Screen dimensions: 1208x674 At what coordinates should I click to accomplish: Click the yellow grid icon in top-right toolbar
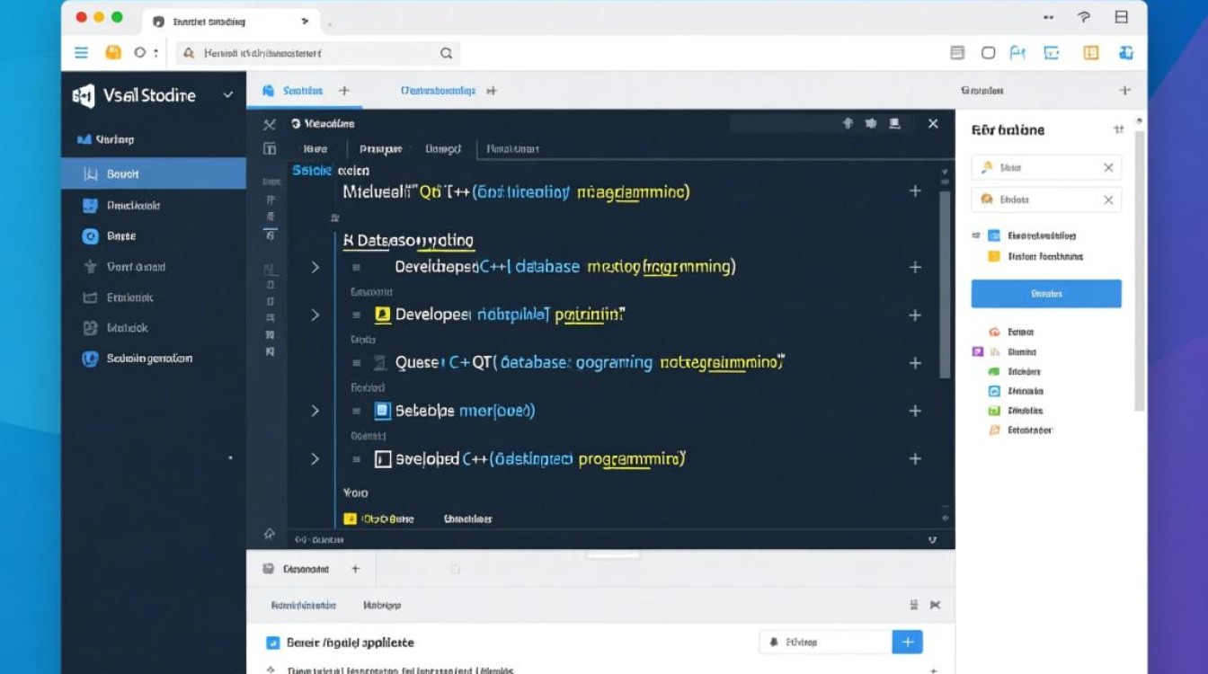(1091, 53)
